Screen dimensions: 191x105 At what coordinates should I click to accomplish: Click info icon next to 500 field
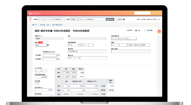point(124,19)
